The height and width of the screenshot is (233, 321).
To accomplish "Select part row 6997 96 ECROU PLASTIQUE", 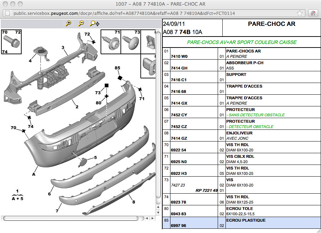I will 241,223.
